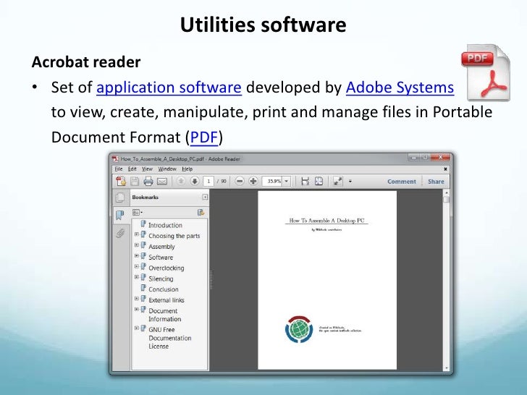
Task: Select the Document Information bookmark
Action: coord(165,315)
